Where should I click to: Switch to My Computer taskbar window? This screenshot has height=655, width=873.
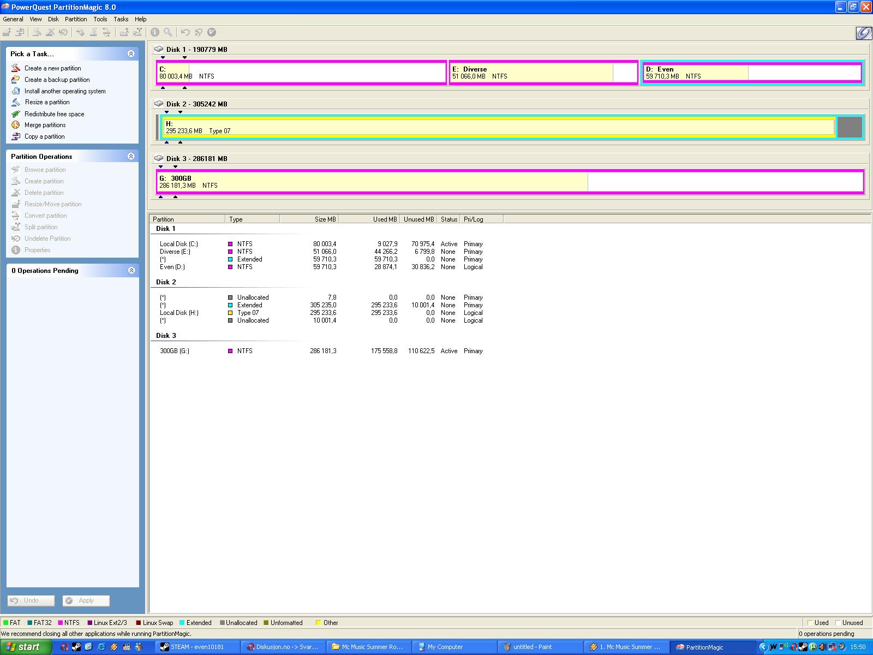tap(454, 647)
